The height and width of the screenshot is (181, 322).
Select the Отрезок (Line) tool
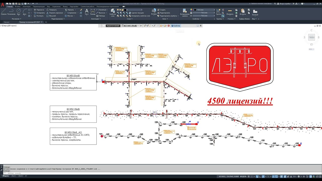pos(4,12)
